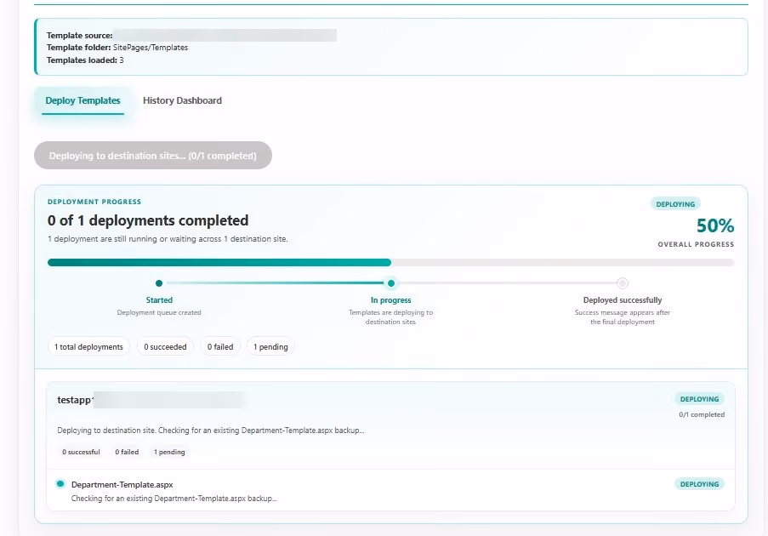
Task: Click the DEPLOYMENT PROGRESS heading
Action: point(94,202)
